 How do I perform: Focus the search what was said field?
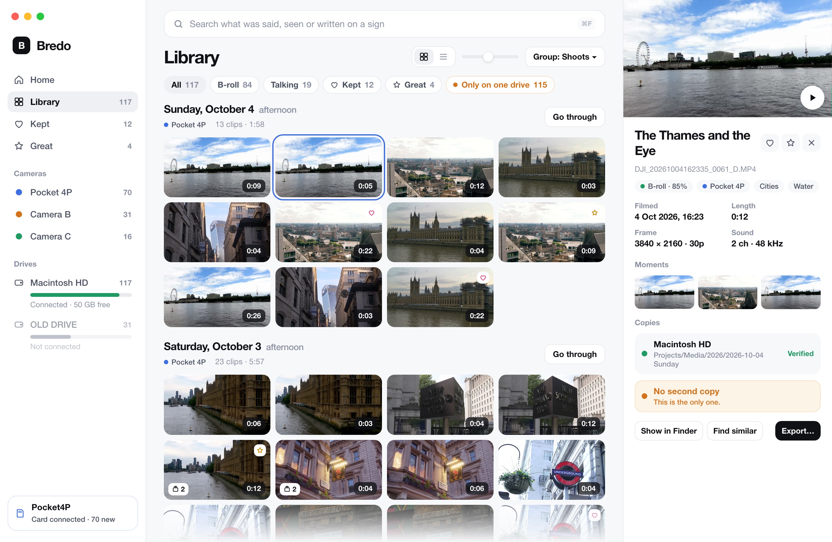click(384, 24)
